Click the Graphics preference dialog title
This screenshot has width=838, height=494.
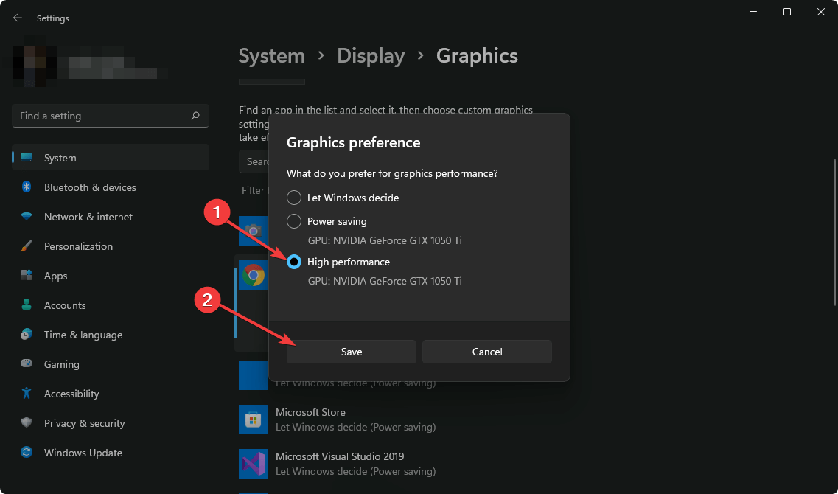click(x=353, y=143)
